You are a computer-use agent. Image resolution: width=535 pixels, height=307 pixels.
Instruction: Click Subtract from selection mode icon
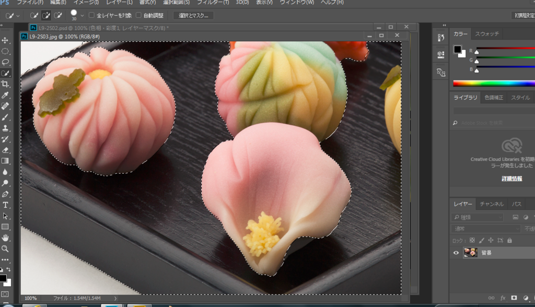coord(58,15)
